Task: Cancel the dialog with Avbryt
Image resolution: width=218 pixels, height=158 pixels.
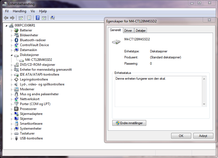Action: 203,136
